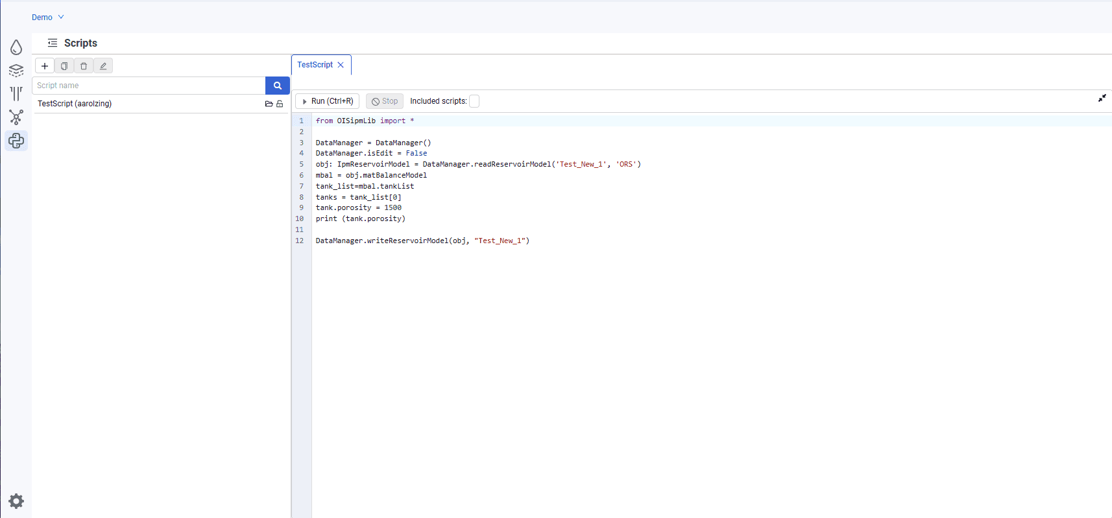This screenshot has width=1112, height=518.
Task: Add a new script with plus button
Action: (45, 65)
